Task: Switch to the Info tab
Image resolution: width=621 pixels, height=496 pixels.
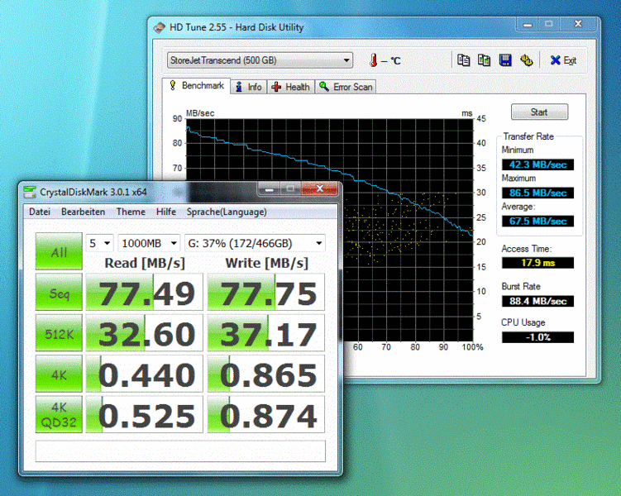Action: pyautogui.click(x=249, y=87)
